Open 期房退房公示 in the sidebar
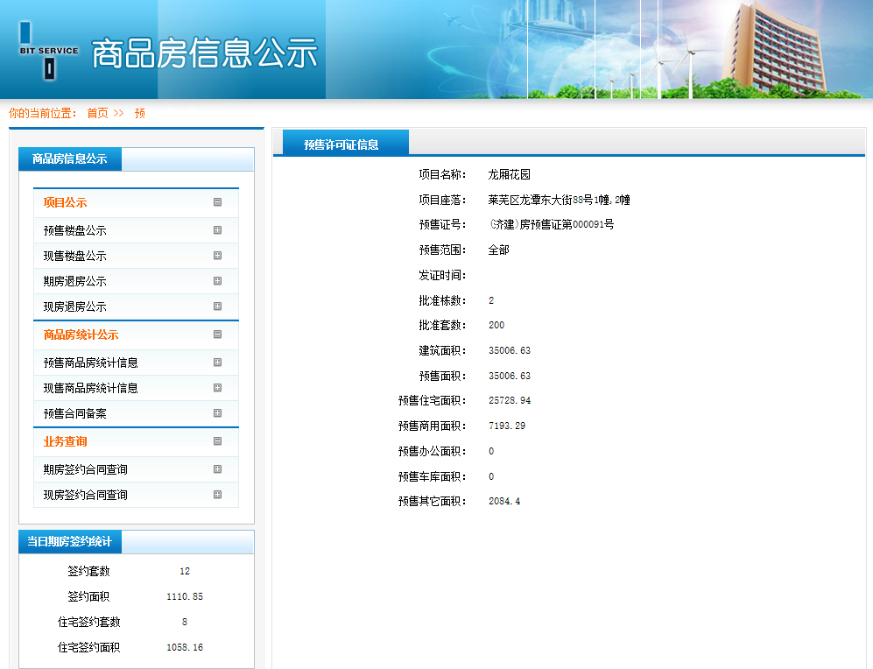The image size is (873, 669). pyautogui.click(x=74, y=281)
